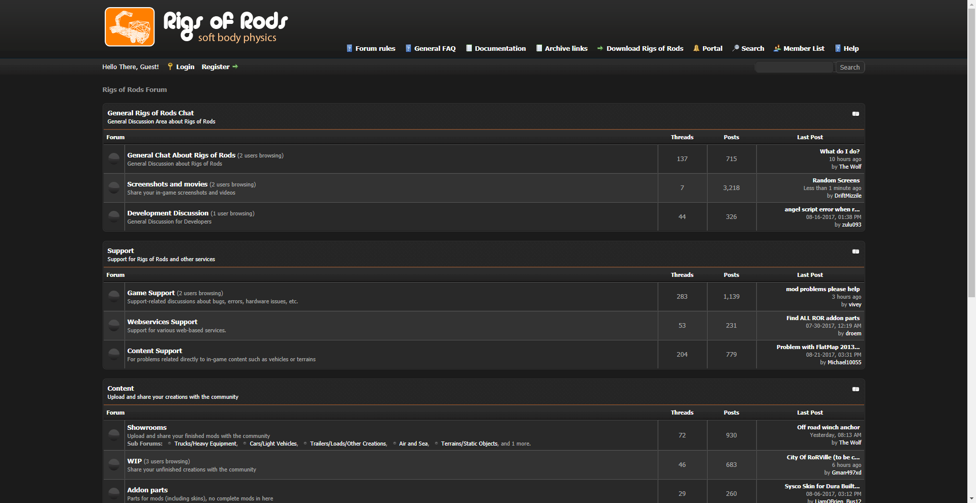Open Content Support forum
The width and height of the screenshot is (976, 503).
coord(155,351)
